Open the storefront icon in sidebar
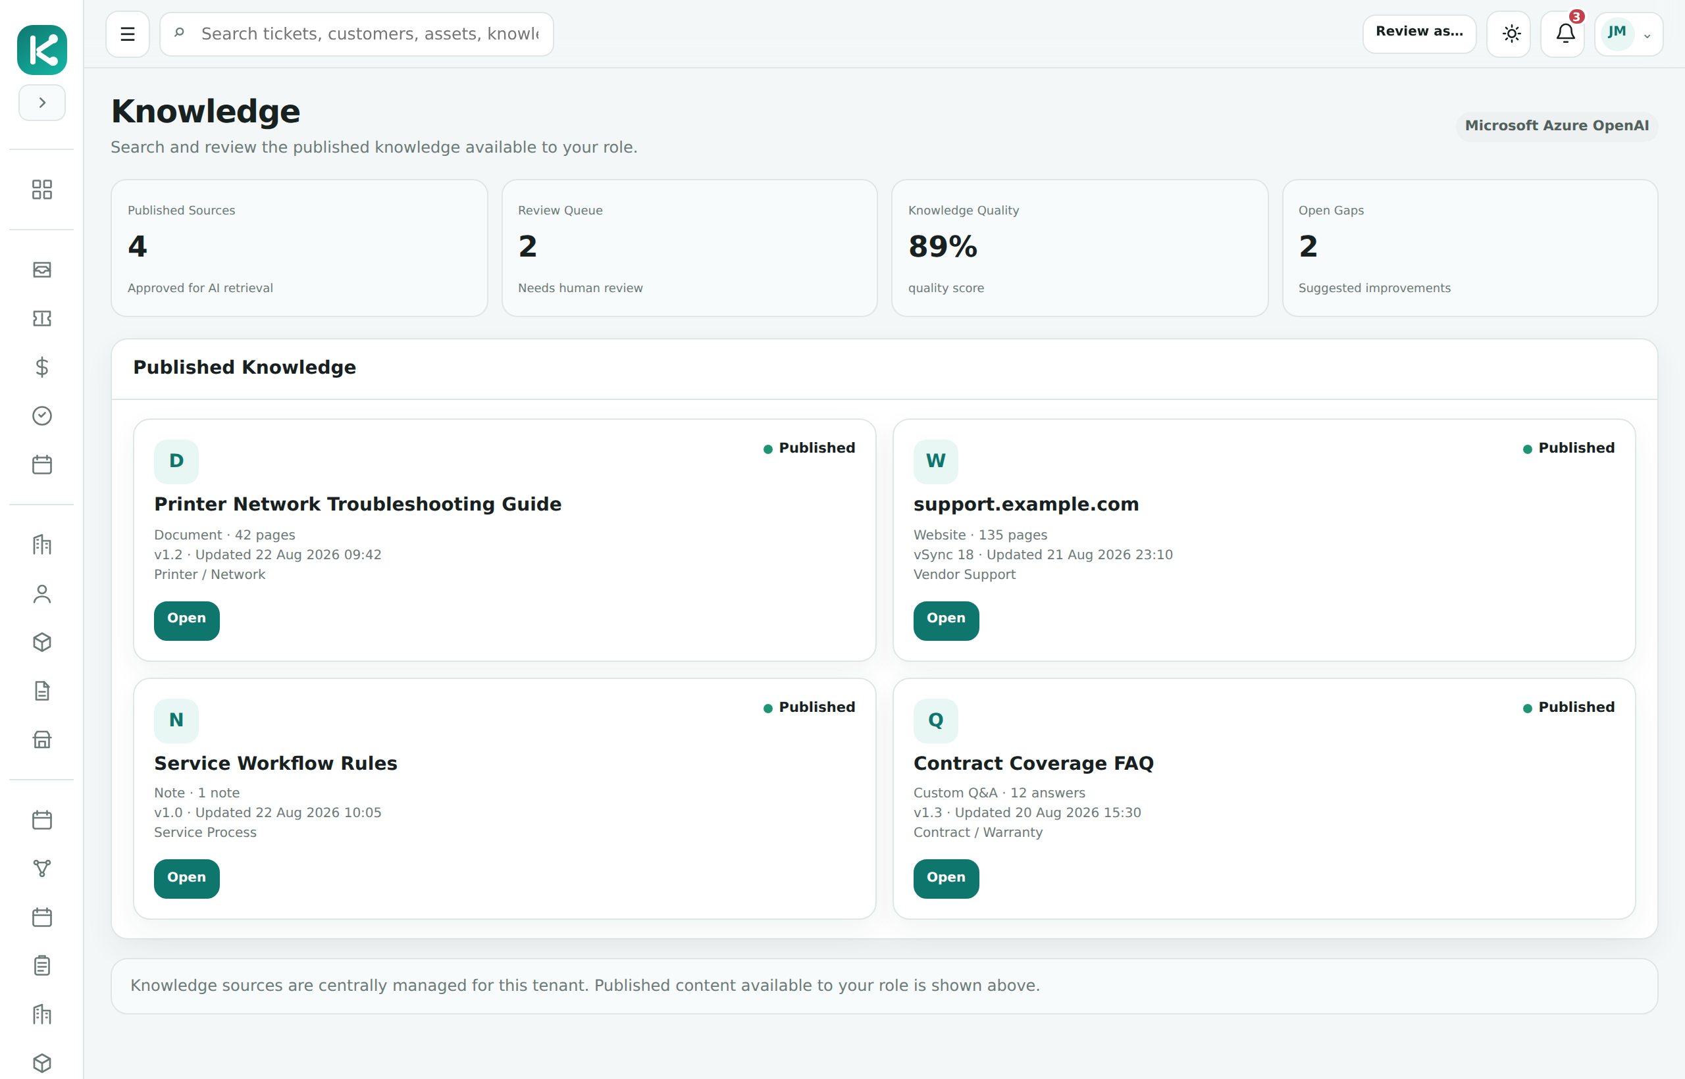The image size is (1685, 1079). [42, 740]
